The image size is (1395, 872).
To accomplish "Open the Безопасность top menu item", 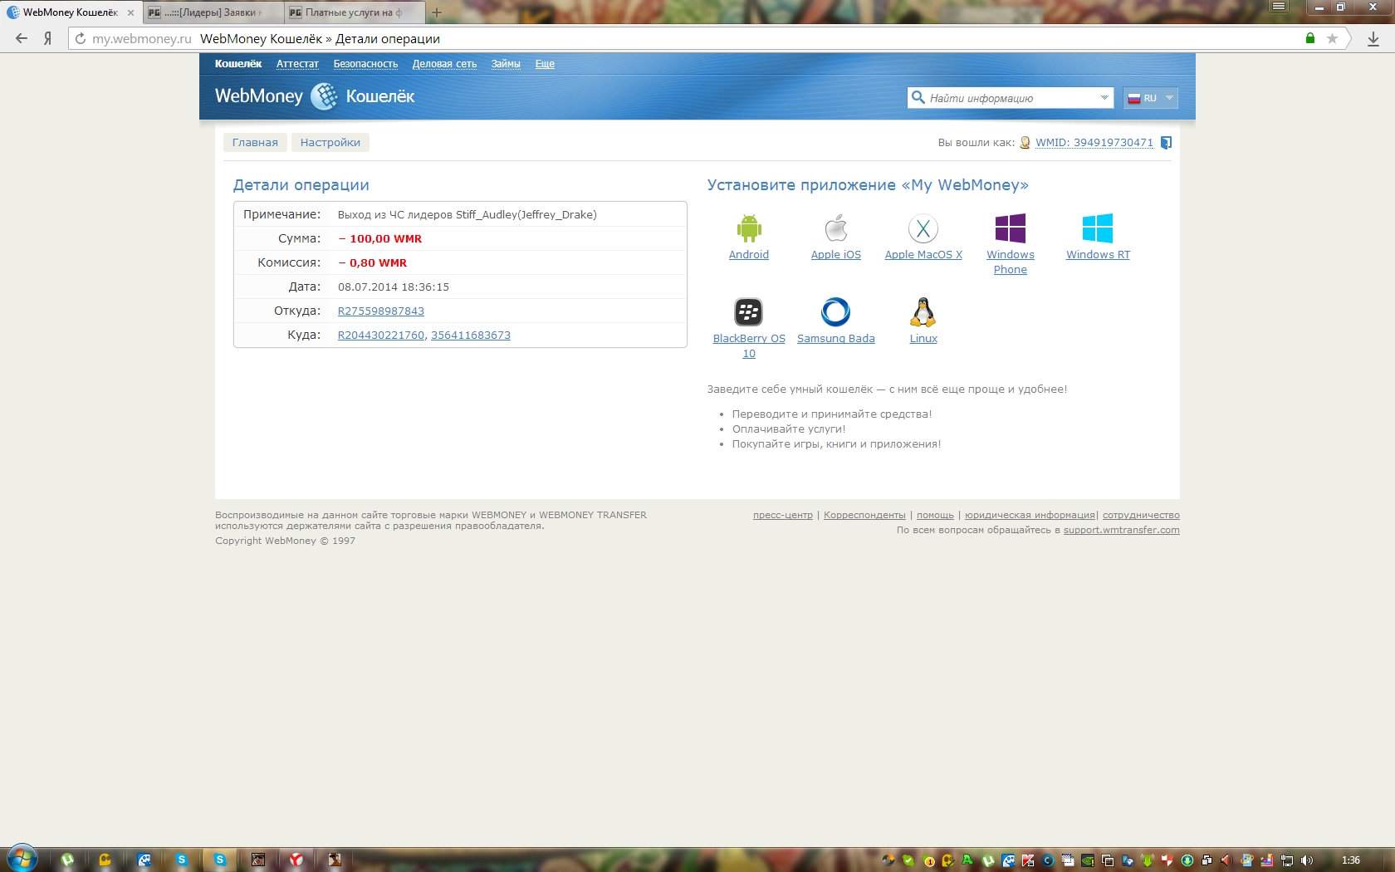I will click(x=365, y=64).
